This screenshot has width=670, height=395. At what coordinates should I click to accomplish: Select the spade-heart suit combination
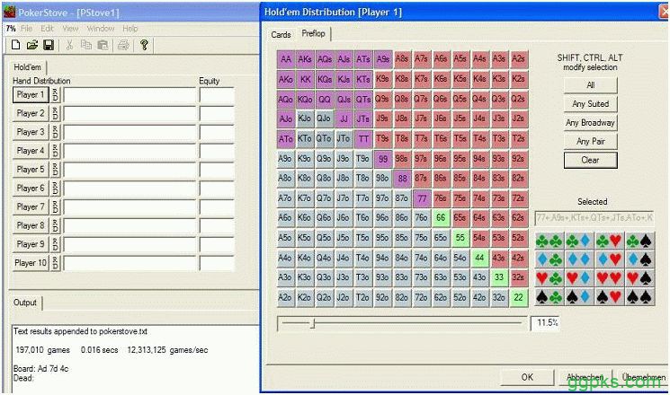[610, 297]
